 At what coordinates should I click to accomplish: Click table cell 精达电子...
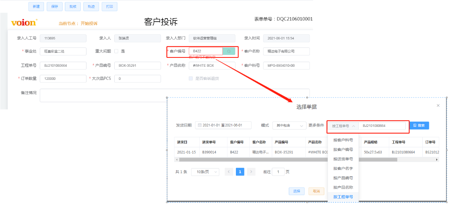(x=261, y=152)
